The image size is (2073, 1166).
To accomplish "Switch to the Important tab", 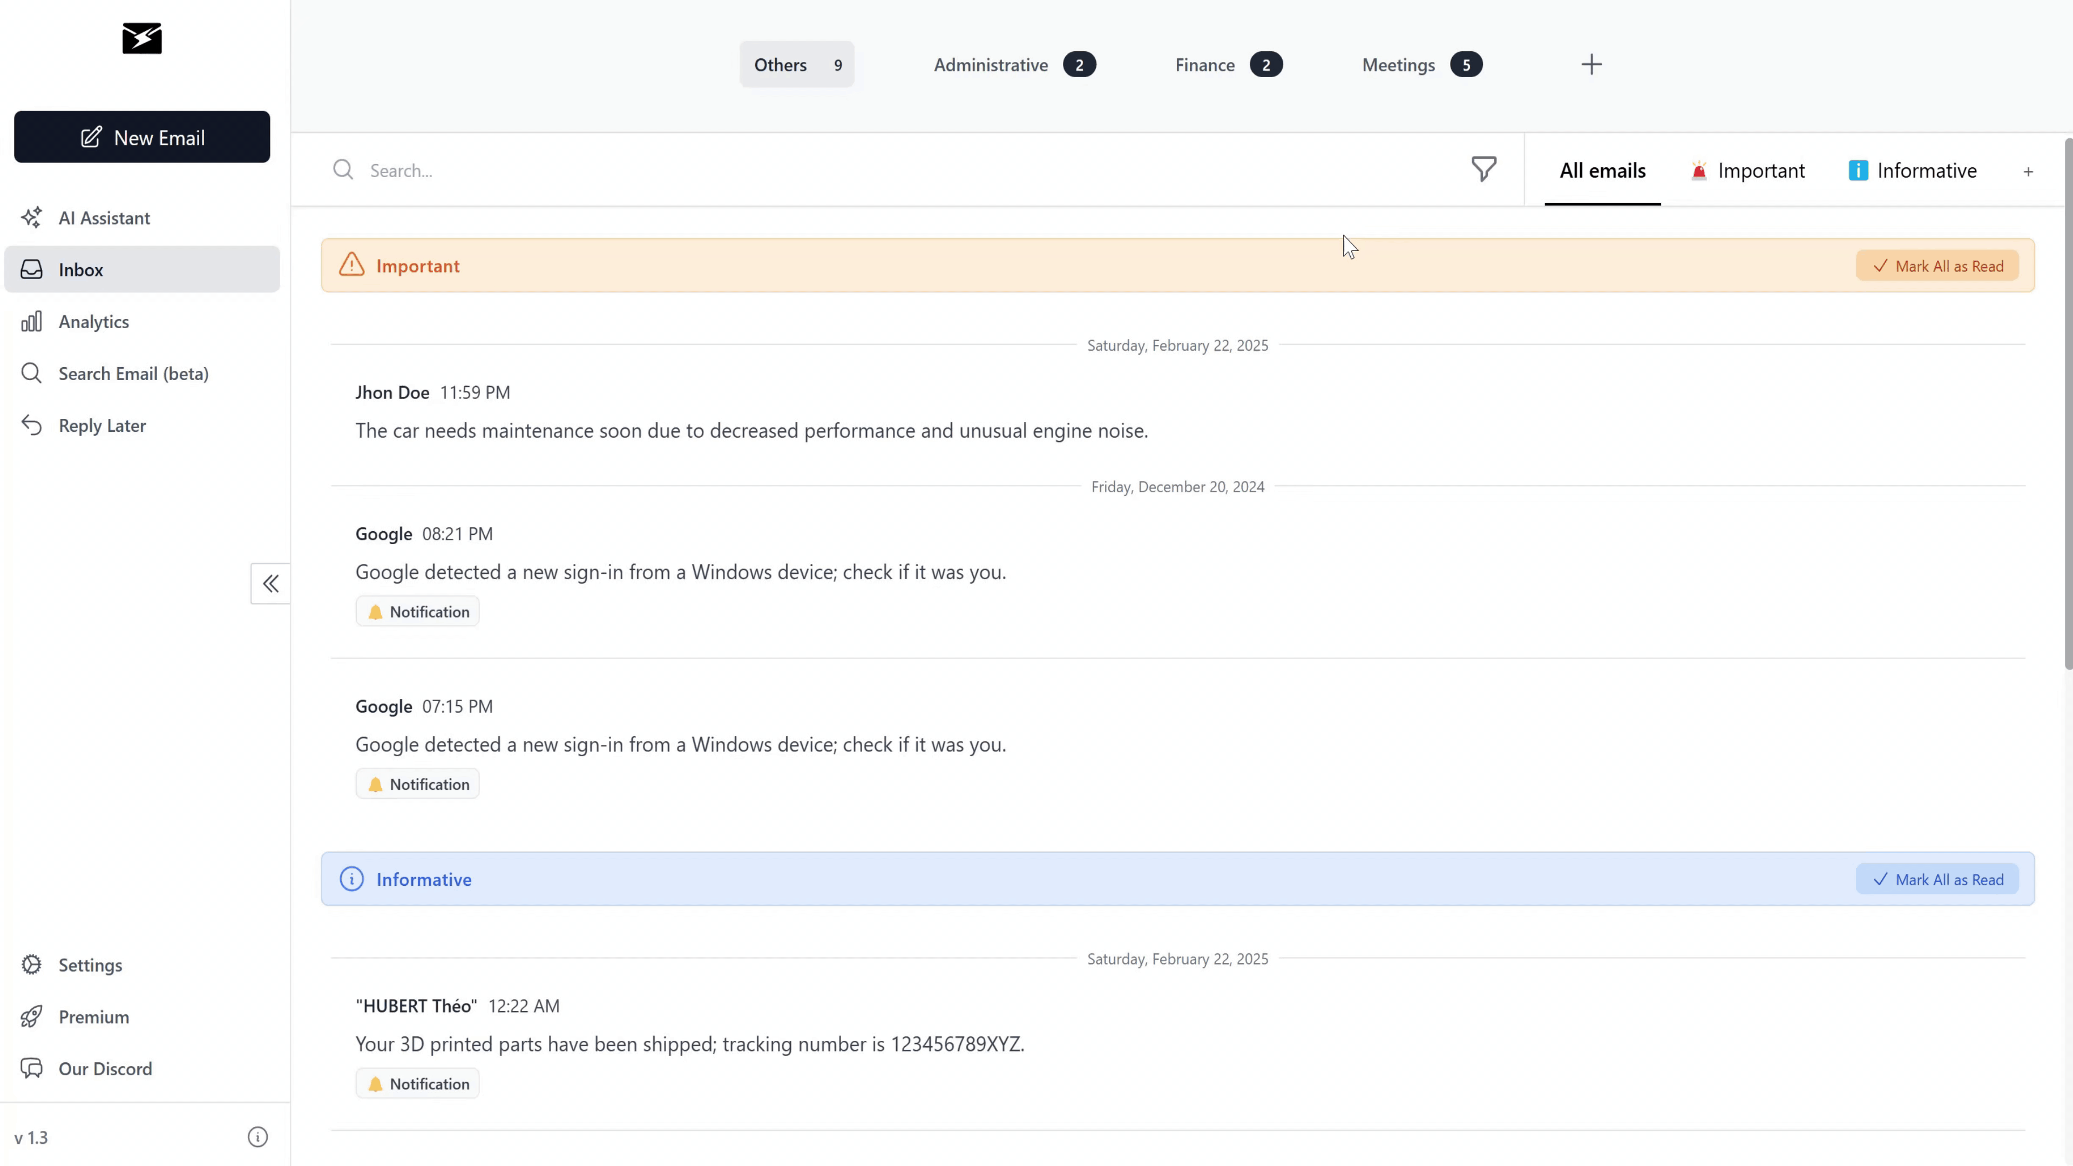I will (1761, 170).
